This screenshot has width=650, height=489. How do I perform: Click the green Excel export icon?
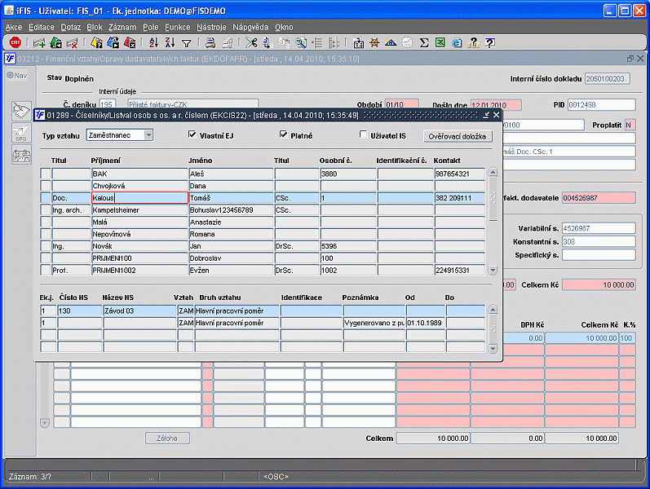tap(440, 43)
